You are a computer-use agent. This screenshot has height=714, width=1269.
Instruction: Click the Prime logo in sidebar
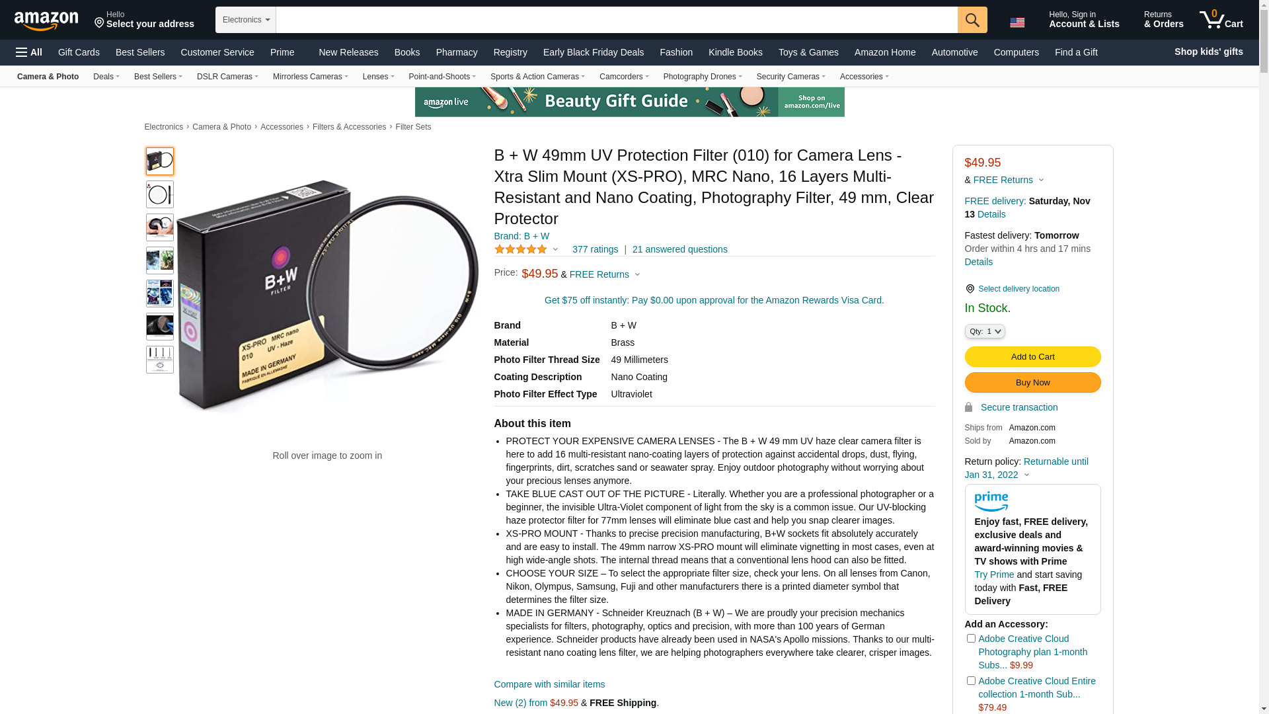pos(991,502)
